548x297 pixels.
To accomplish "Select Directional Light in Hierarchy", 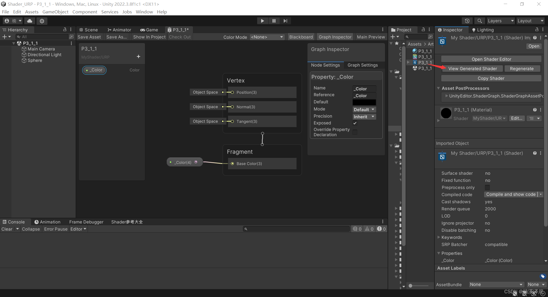I will coord(45,55).
